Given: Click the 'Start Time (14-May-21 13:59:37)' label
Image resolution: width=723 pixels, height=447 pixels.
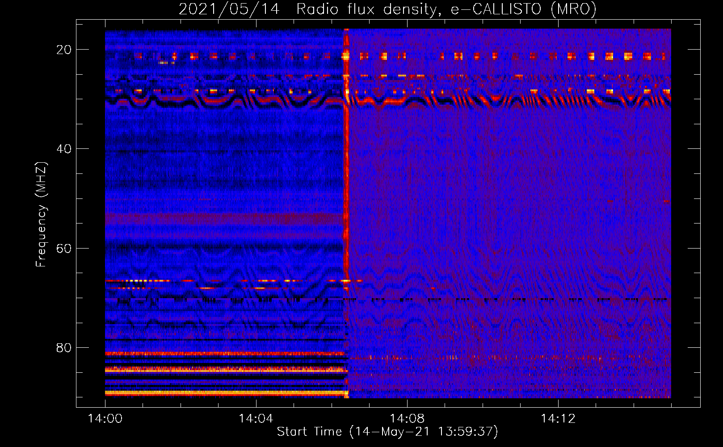Looking at the screenshot, I should (387, 432).
